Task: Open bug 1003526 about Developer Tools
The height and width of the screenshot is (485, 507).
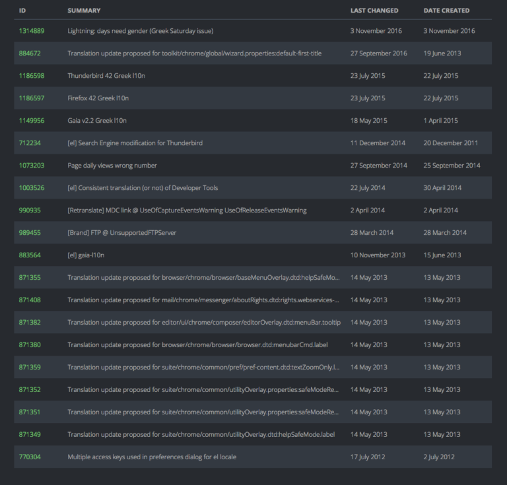Action: pyautogui.click(x=31, y=188)
